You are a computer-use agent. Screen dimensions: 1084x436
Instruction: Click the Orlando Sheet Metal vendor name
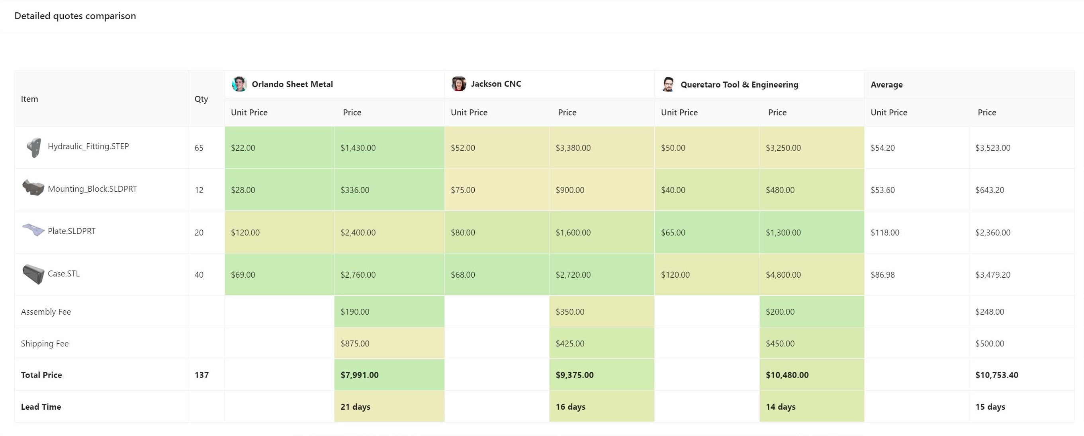click(292, 84)
